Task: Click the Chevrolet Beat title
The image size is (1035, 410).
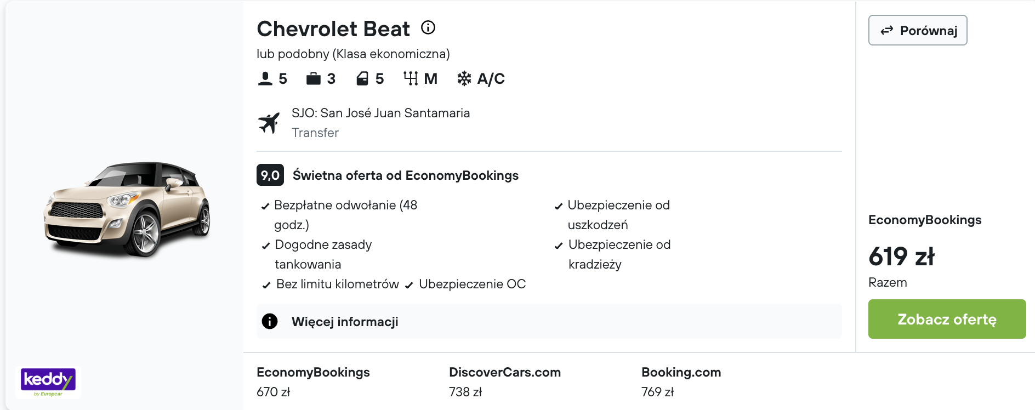Action: point(333,29)
